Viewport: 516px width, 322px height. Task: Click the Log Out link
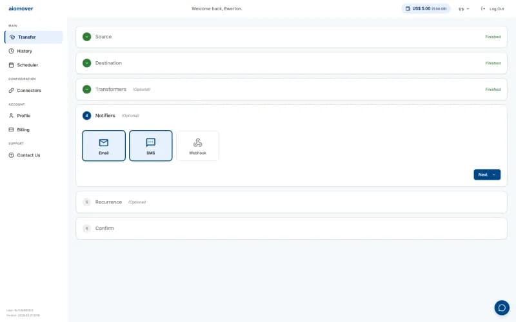click(497, 9)
